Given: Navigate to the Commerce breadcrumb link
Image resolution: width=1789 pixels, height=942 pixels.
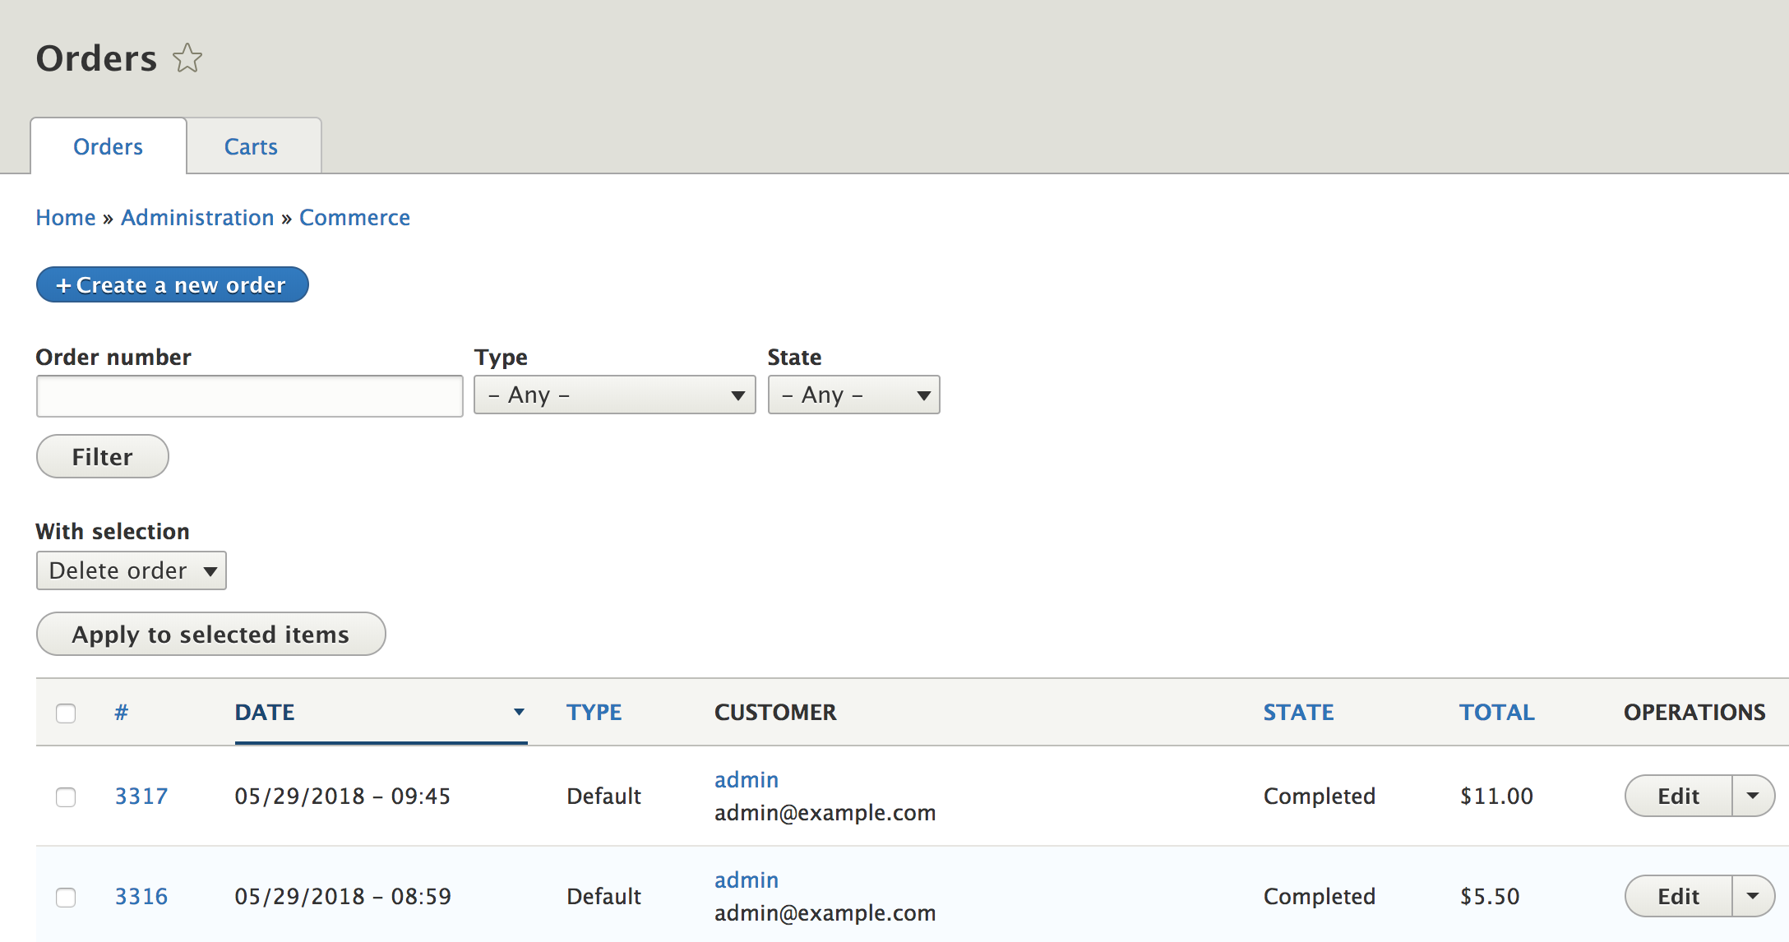Looking at the screenshot, I should tap(354, 217).
